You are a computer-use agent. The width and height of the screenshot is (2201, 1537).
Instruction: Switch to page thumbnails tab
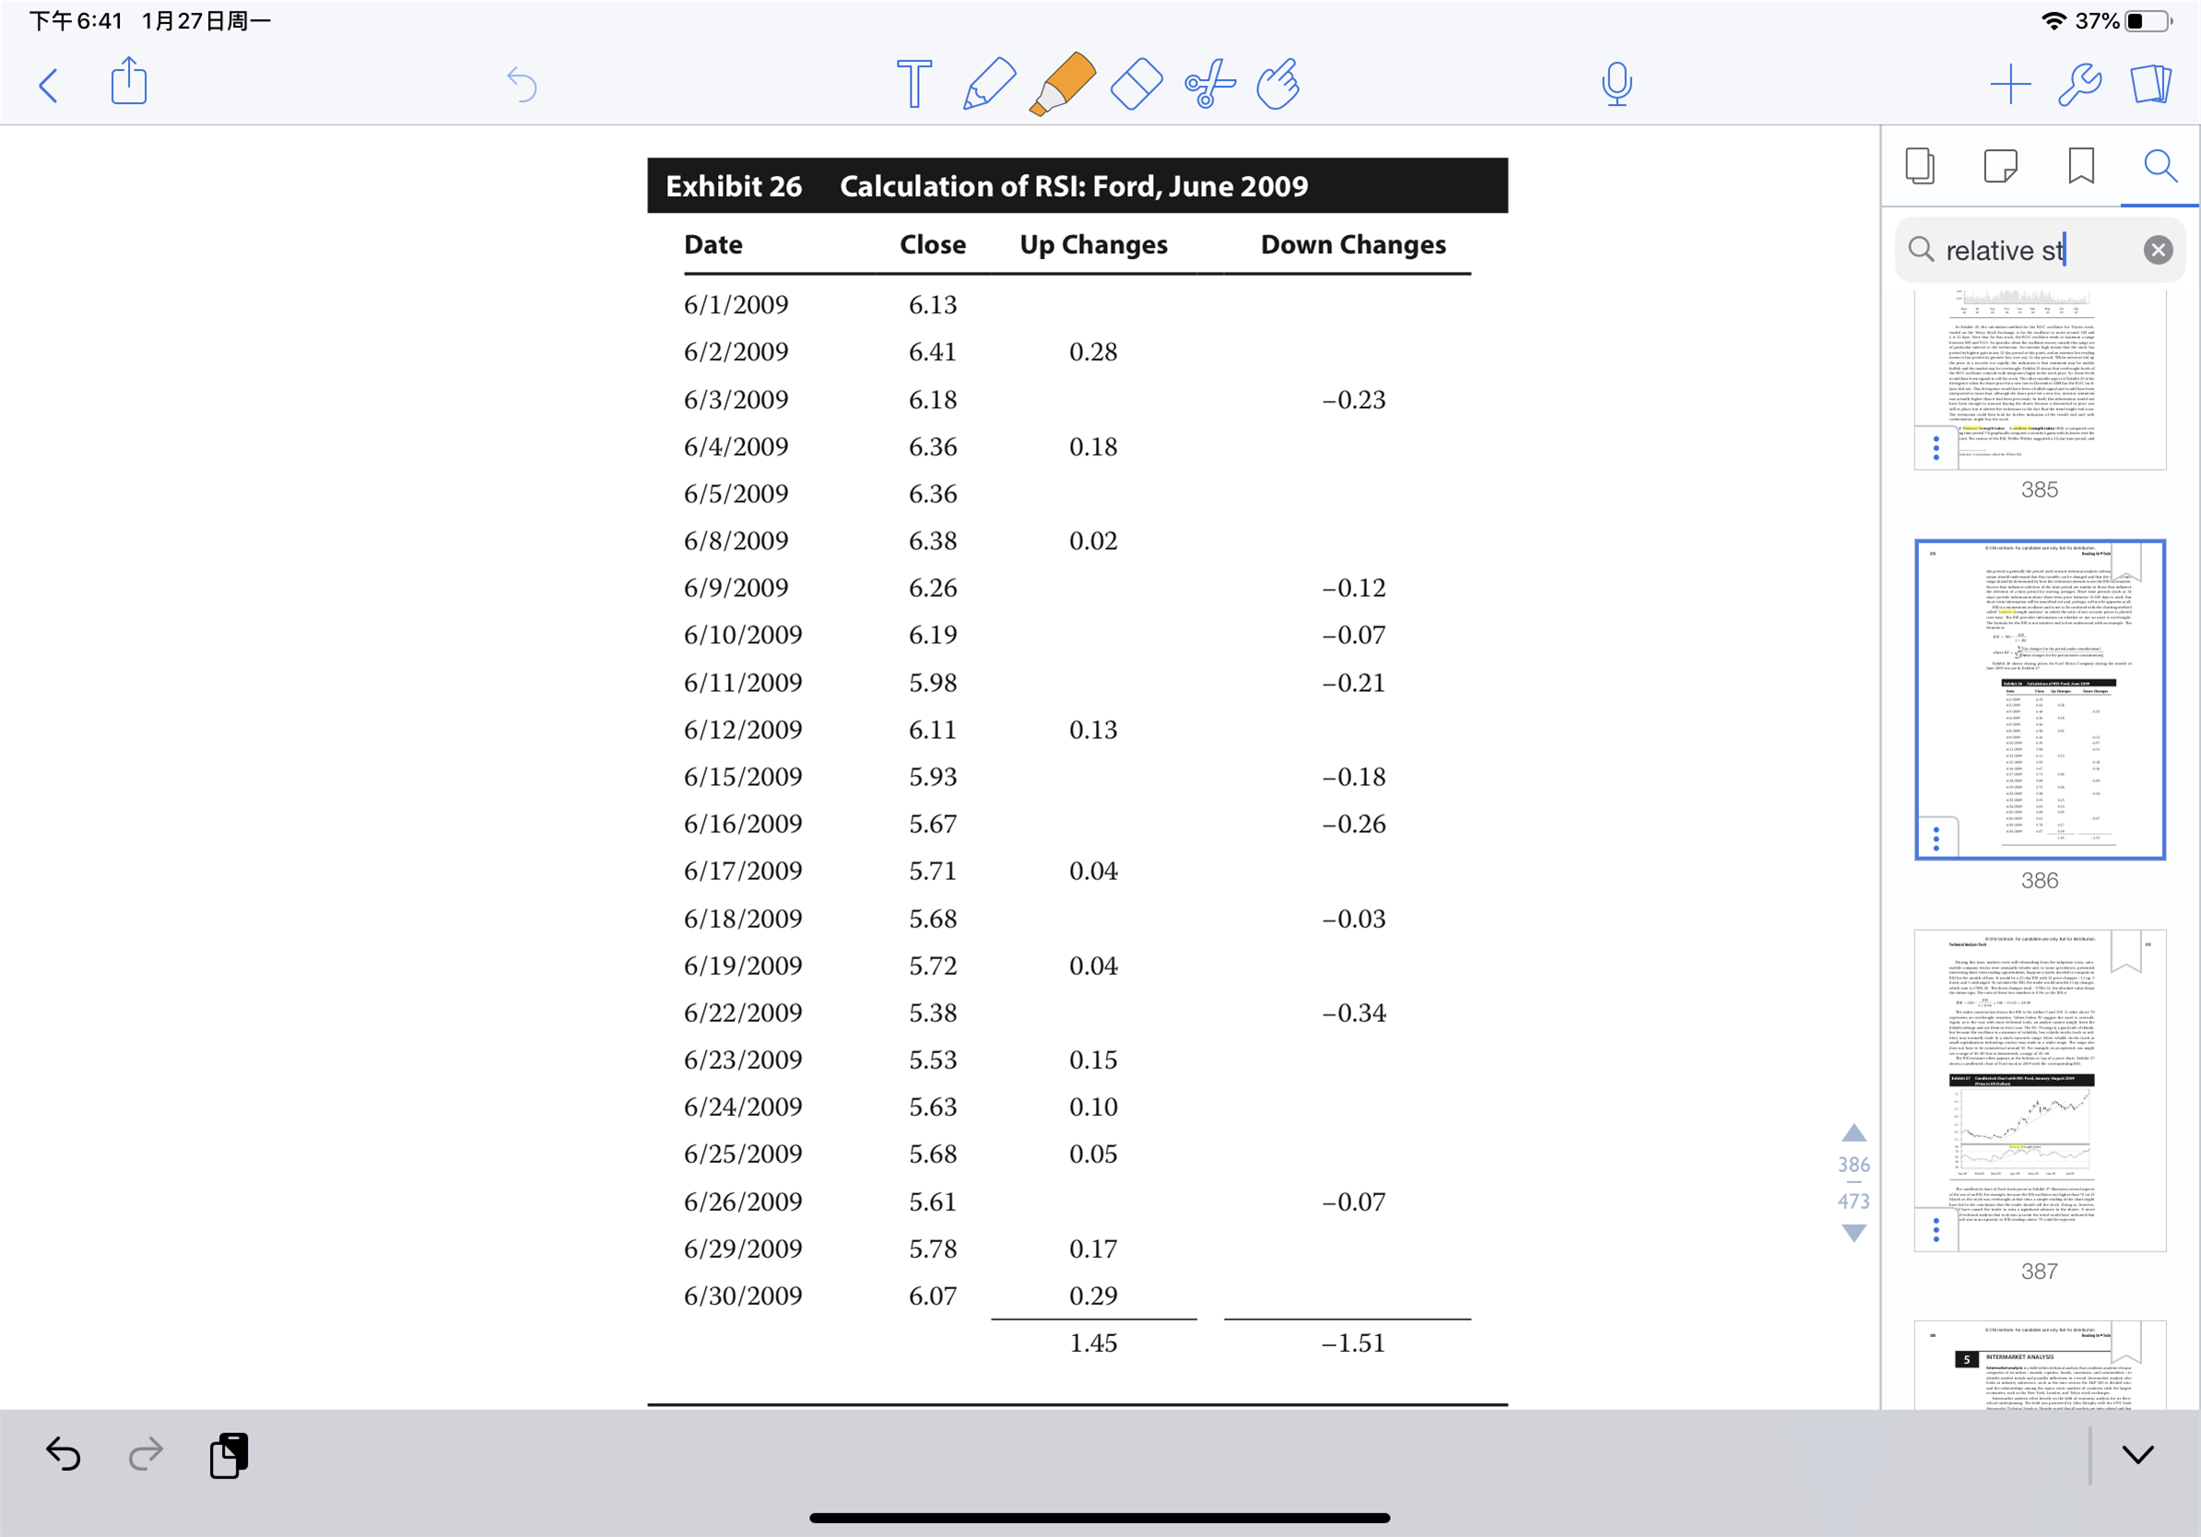(x=1919, y=166)
